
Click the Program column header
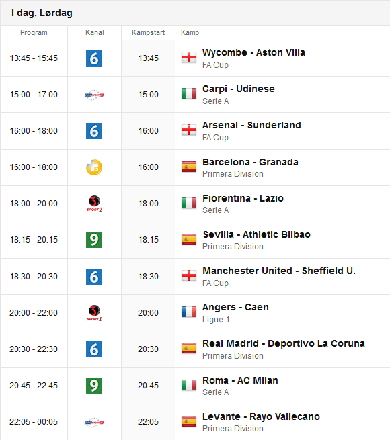coord(34,32)
